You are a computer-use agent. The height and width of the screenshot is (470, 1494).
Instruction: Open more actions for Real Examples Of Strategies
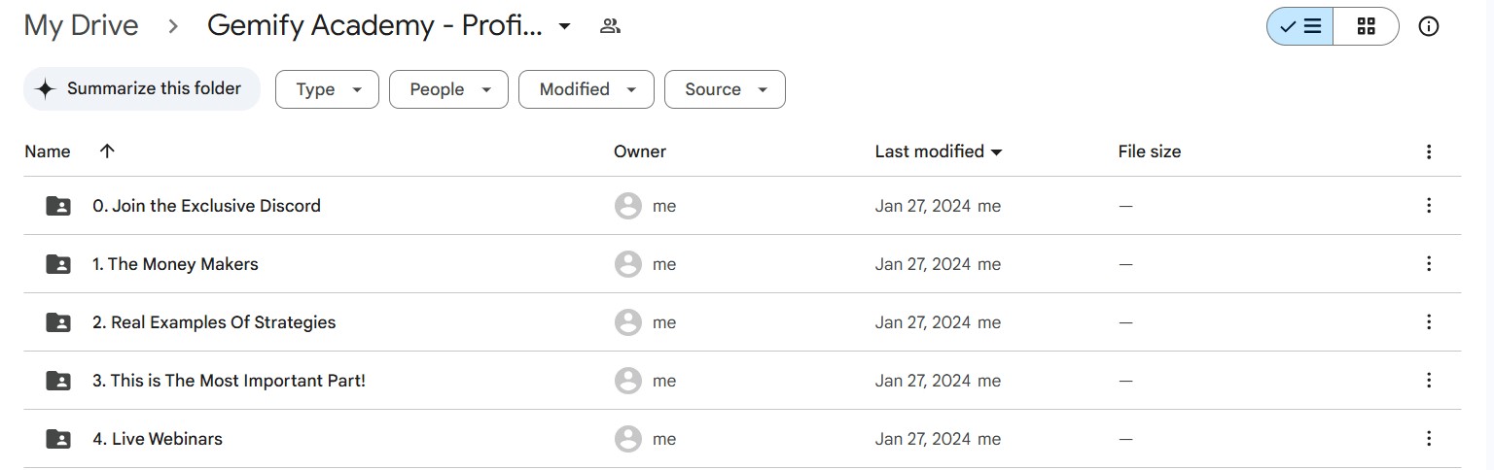pyautogui.click(x=1429, y=322)
